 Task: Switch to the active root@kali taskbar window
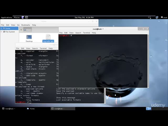[x=63, y=109]
